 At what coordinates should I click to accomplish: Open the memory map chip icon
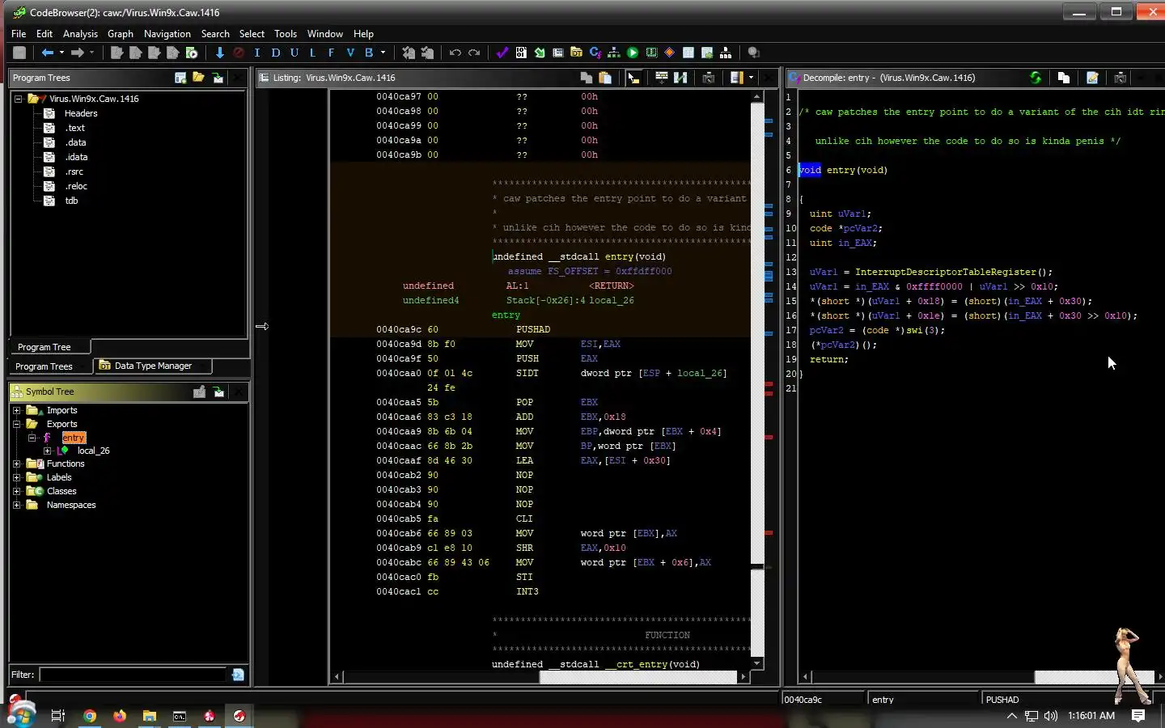(651, 53)
